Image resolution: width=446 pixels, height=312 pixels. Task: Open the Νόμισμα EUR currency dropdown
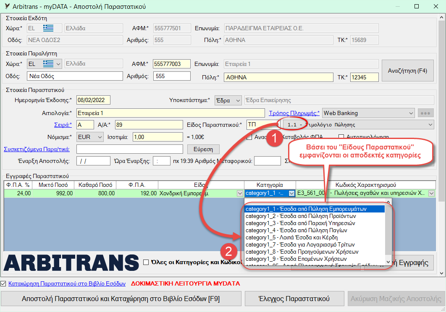click(100, 137)
